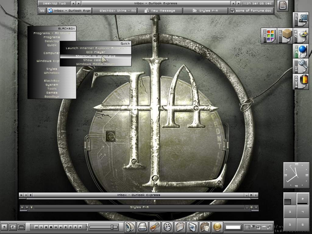Open the Whitebox entry in BlackBox menu

(x=52, y=73)
